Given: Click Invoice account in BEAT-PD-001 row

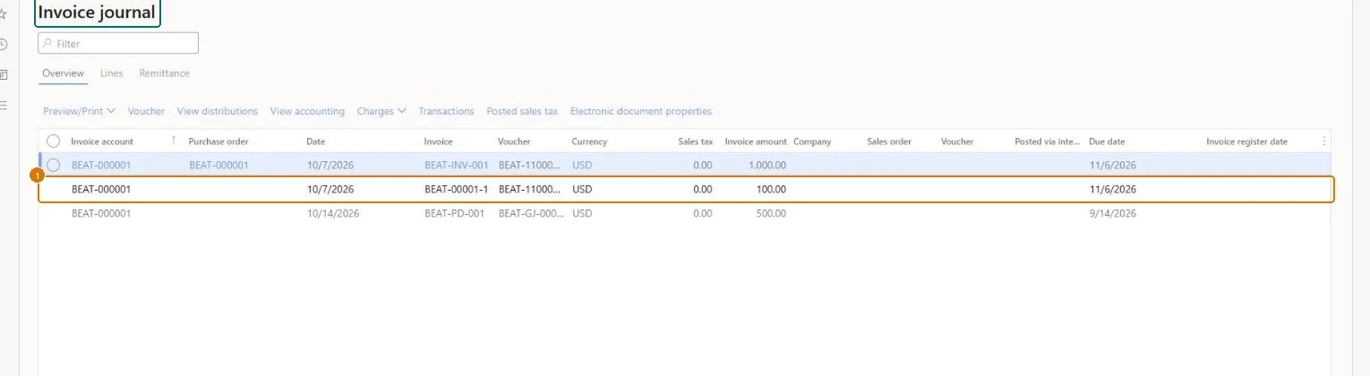Looking at the screenshot, I should click(101, 213).
